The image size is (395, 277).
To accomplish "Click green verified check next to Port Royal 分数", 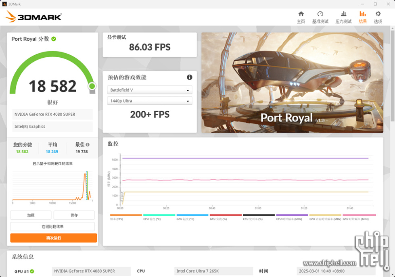I will (54, 39).
